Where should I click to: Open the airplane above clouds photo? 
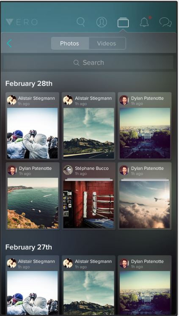pyautogui.click(x=144, y=204)
